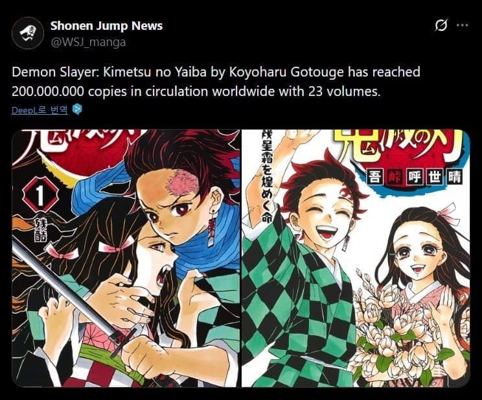Open the left volume 1 cover image
482x400 pixels.
(126, 258)
